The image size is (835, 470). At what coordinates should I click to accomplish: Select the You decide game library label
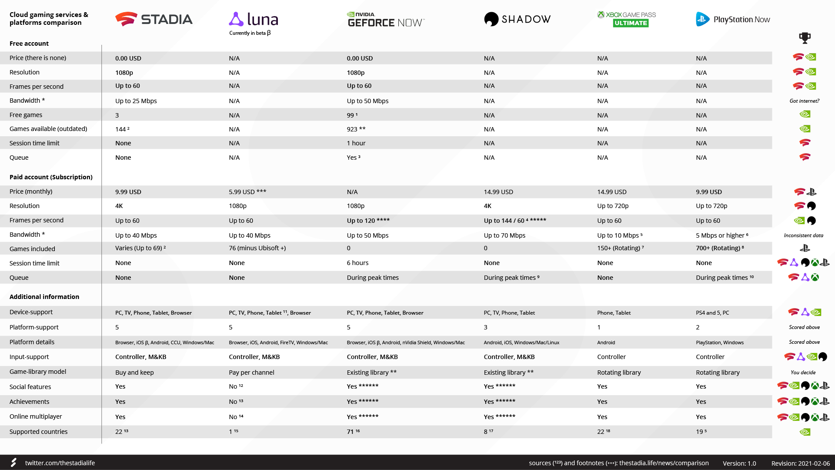[x=804, y=372]
